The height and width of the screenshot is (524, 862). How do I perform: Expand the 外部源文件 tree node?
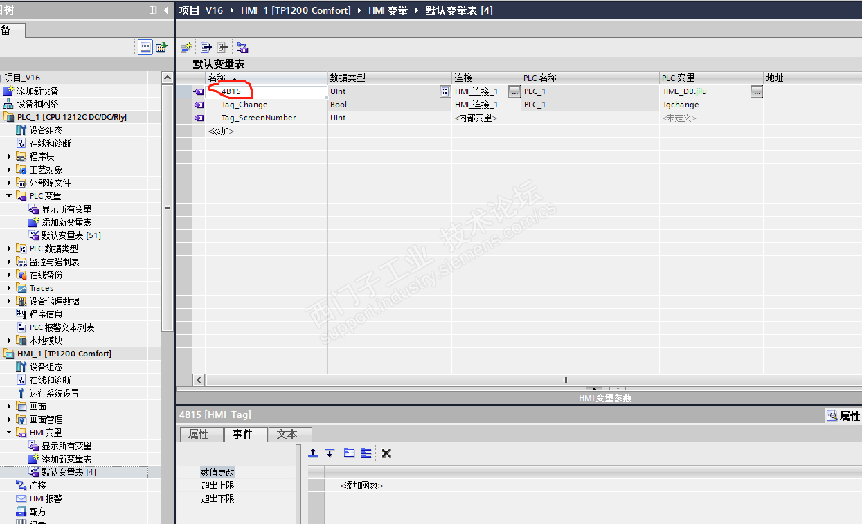(x=9, y=183)
